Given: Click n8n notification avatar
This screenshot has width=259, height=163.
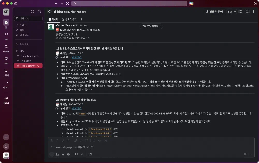Looking at the screenshot, I should click(x=51, y=27).
